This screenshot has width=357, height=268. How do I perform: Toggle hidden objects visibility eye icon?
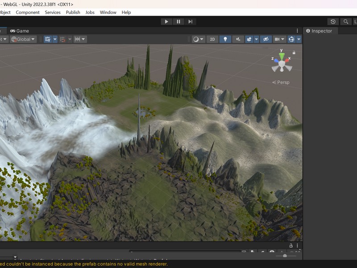click(x=266, y=39)
